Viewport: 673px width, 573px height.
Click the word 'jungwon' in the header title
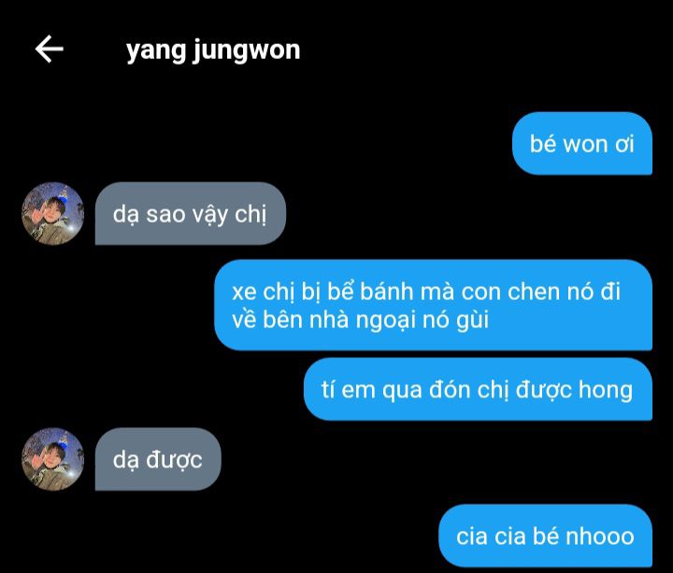click(x=247, y=51)
